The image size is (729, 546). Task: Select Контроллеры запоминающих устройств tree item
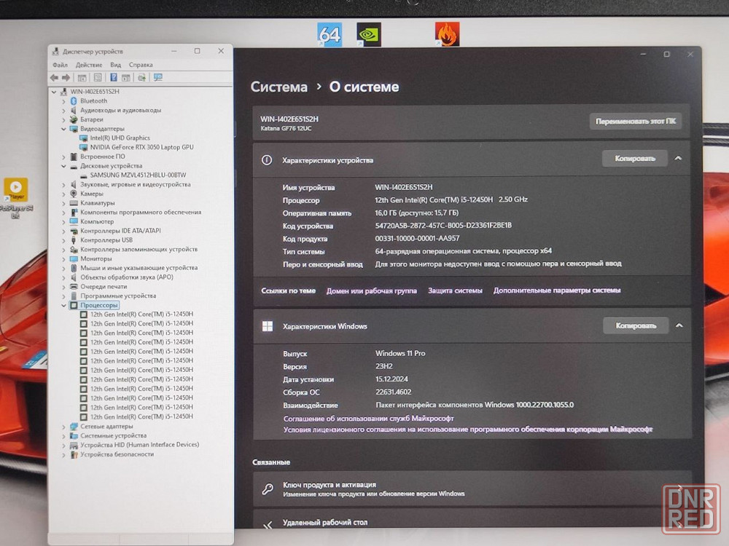tap(139, 249)
